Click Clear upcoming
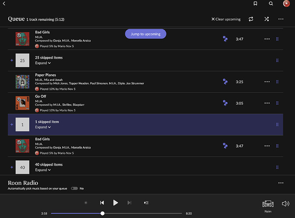This screenshot has width=295, height=218. tap(226, 19)
